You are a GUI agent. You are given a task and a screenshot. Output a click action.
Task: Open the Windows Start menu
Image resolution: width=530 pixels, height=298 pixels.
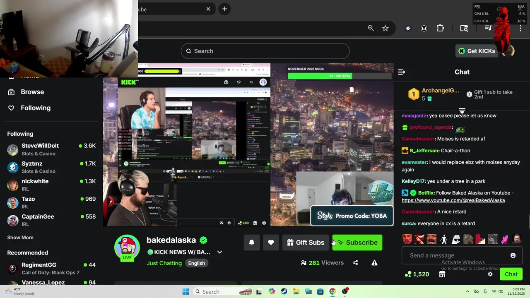pos(185,292)
